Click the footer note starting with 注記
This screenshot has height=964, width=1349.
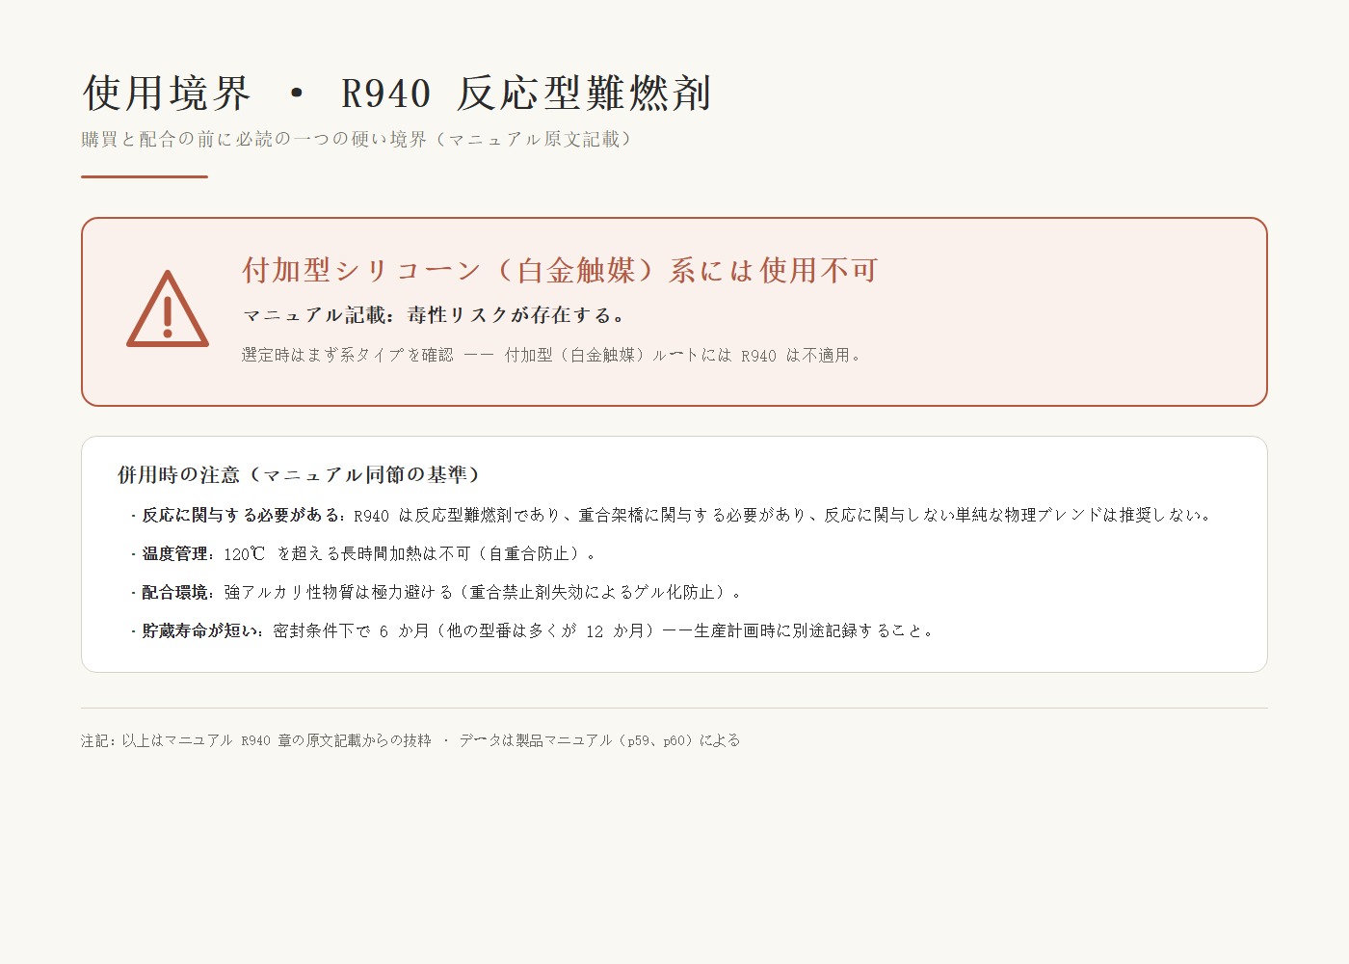[x=410, y=740]
